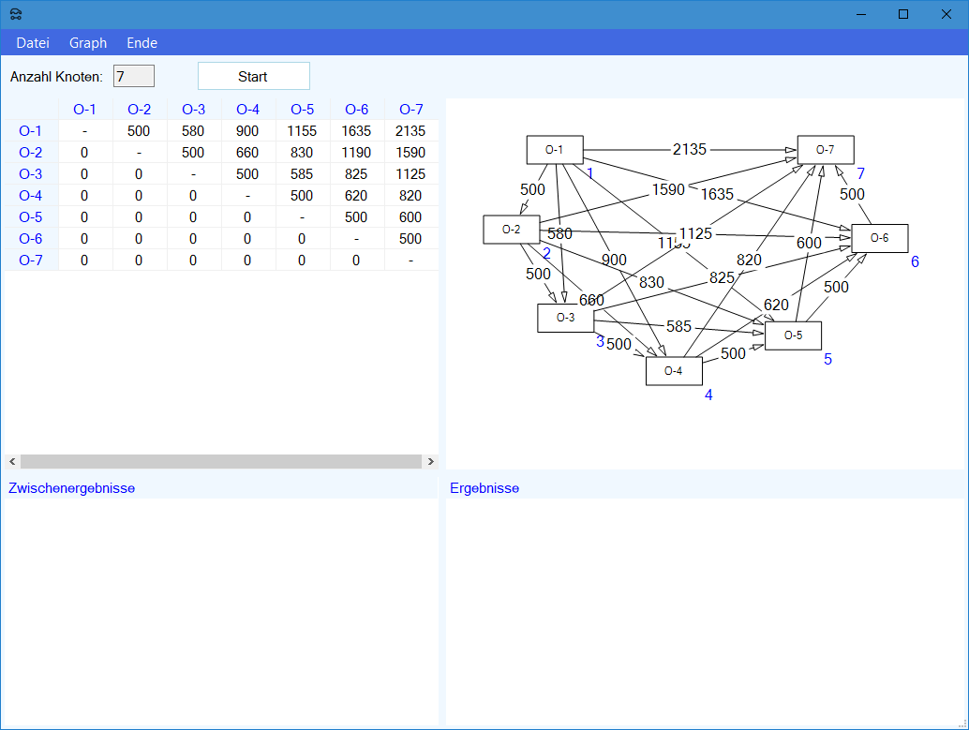Click the horizontal scrollbar thumb under table

pyautogui.click(x=220, y=462)
